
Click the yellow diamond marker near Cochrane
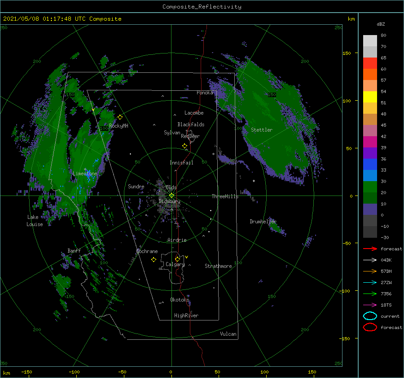(154, 260)
